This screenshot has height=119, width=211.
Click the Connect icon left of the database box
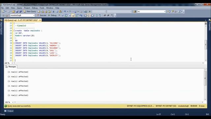tap(4, 16)
